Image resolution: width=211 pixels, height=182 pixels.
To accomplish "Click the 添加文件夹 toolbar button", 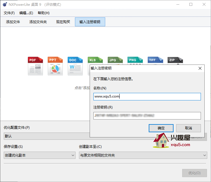I will point(38,22).
